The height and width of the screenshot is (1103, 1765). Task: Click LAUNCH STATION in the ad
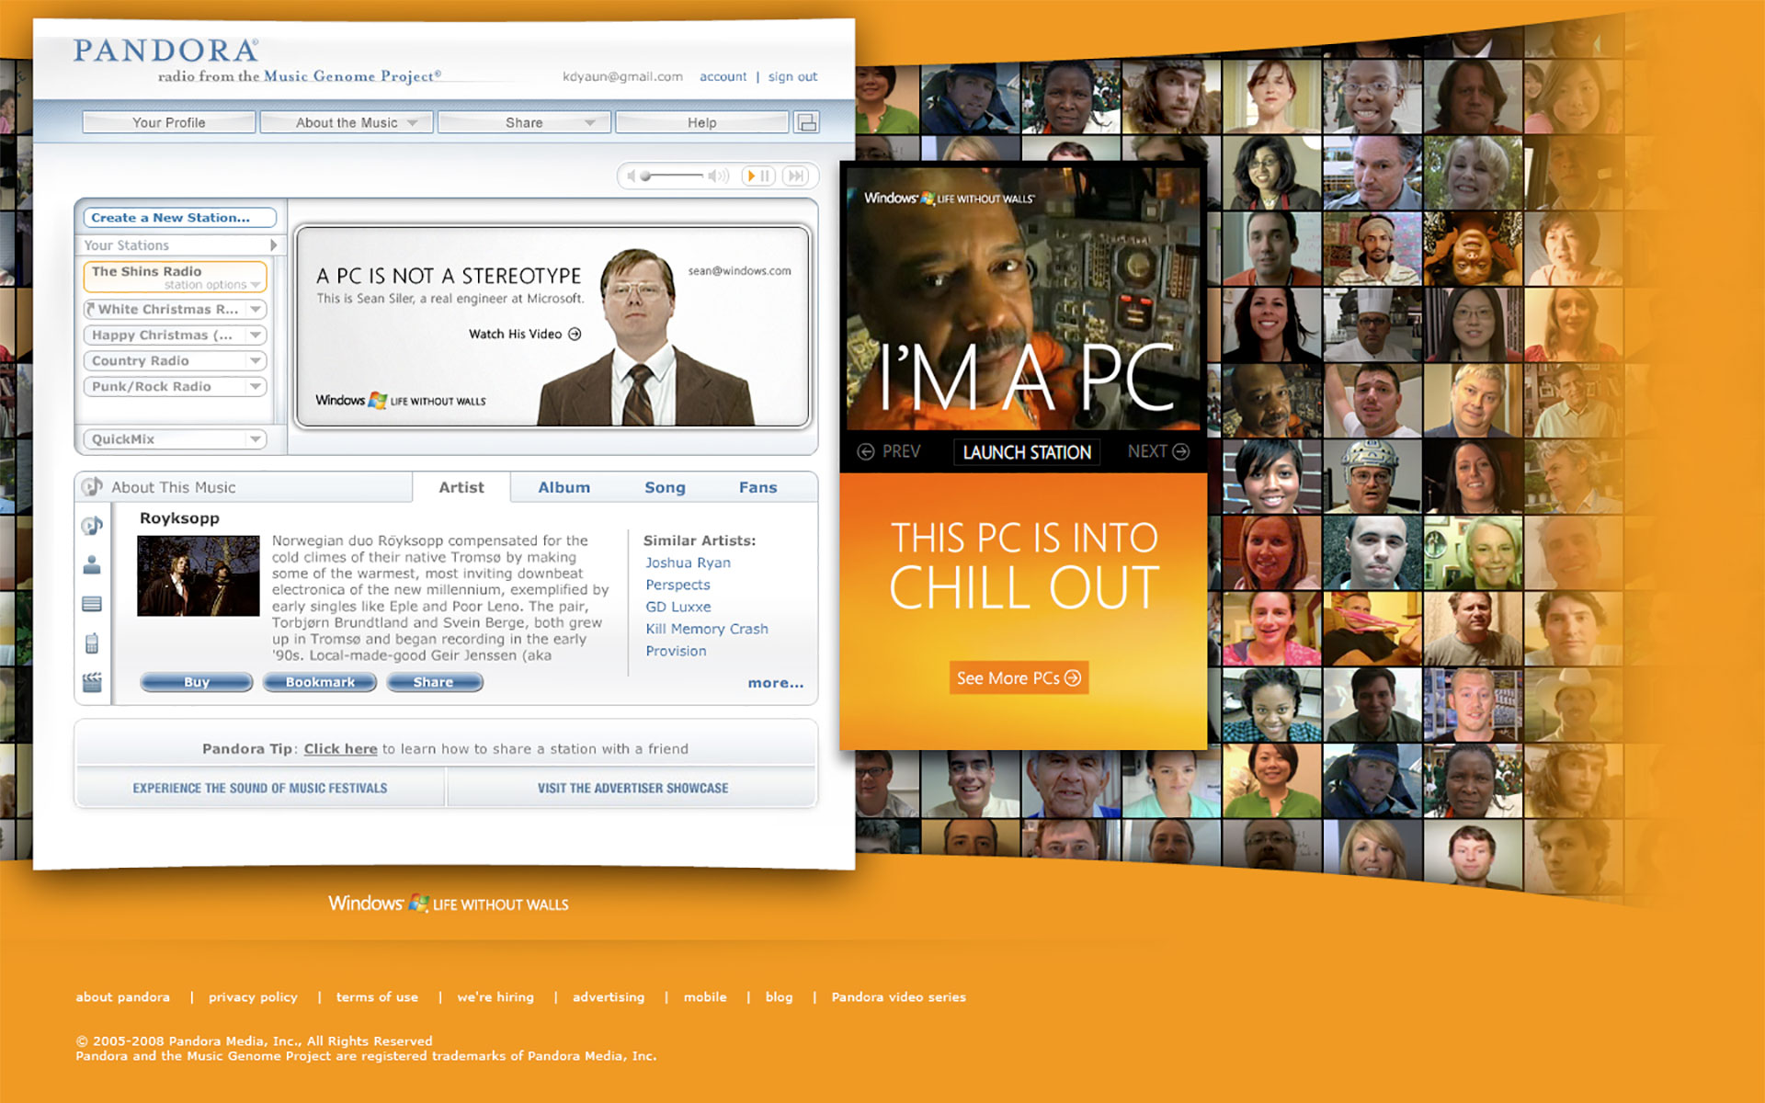tap(1027, 452)
